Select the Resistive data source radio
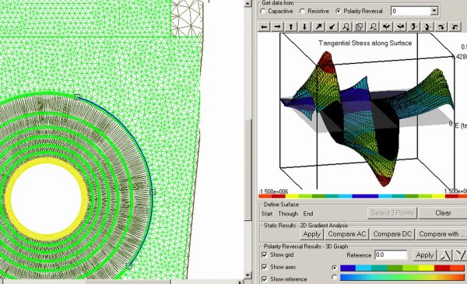The image size is (467, 284). (x=302, y=11)
